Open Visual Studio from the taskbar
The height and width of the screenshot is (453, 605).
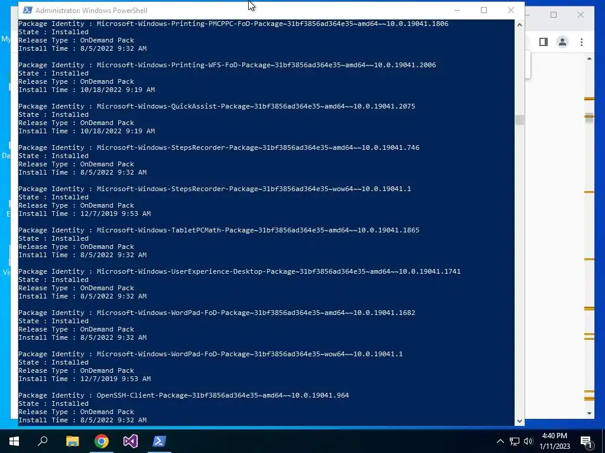tap(131, 441)
